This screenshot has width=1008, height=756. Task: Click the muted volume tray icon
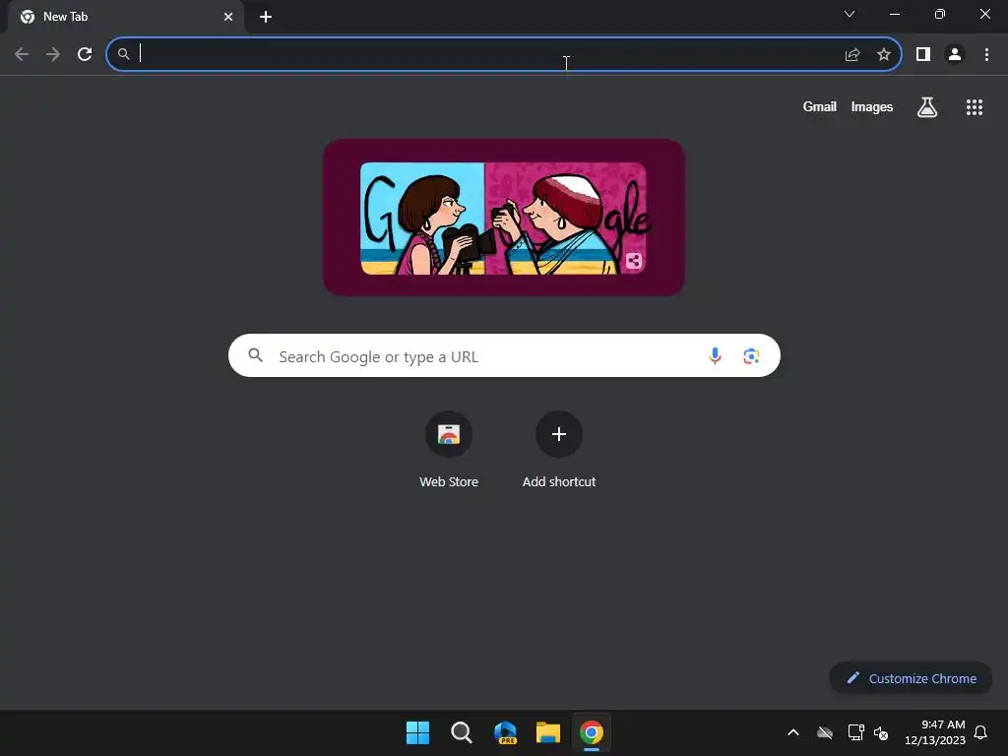click(x=881, y=732)
